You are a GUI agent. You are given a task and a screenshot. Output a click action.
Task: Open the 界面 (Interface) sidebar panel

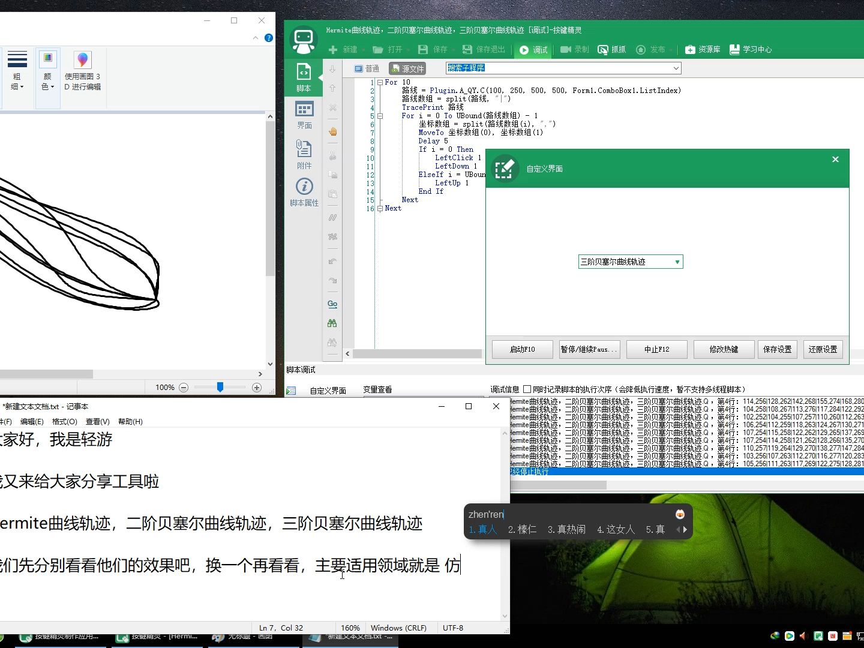tap(304, 115)
